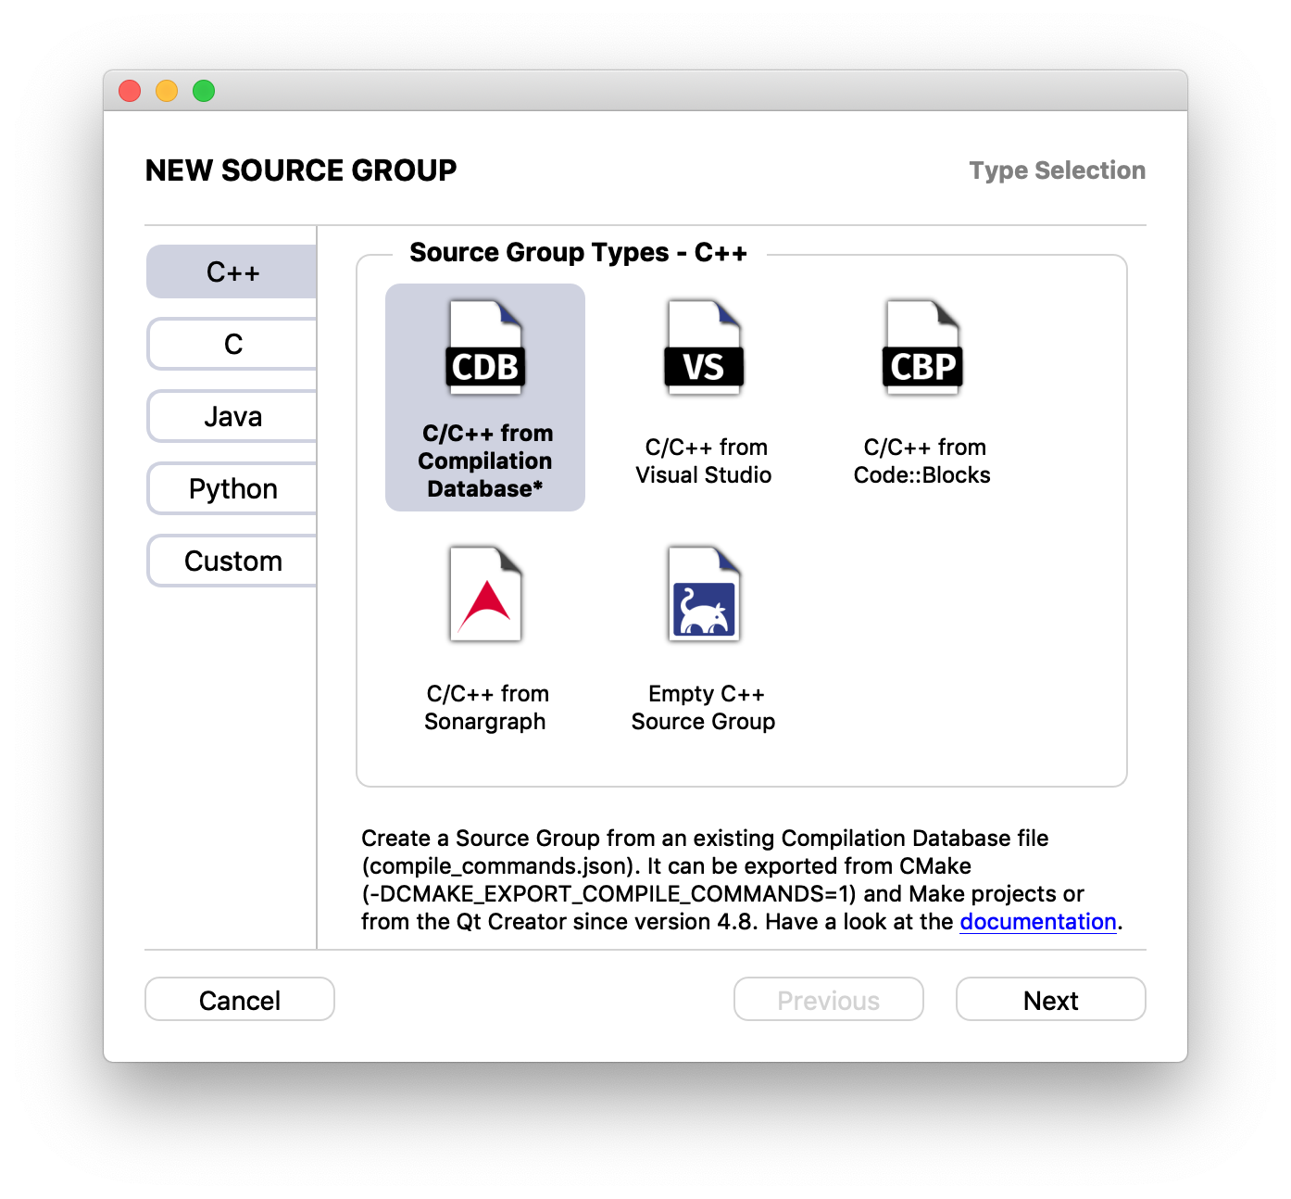Screen dimensions: 1291x1199
Task: Minimize the window with the yellow button
Action: tap(167, 91)
